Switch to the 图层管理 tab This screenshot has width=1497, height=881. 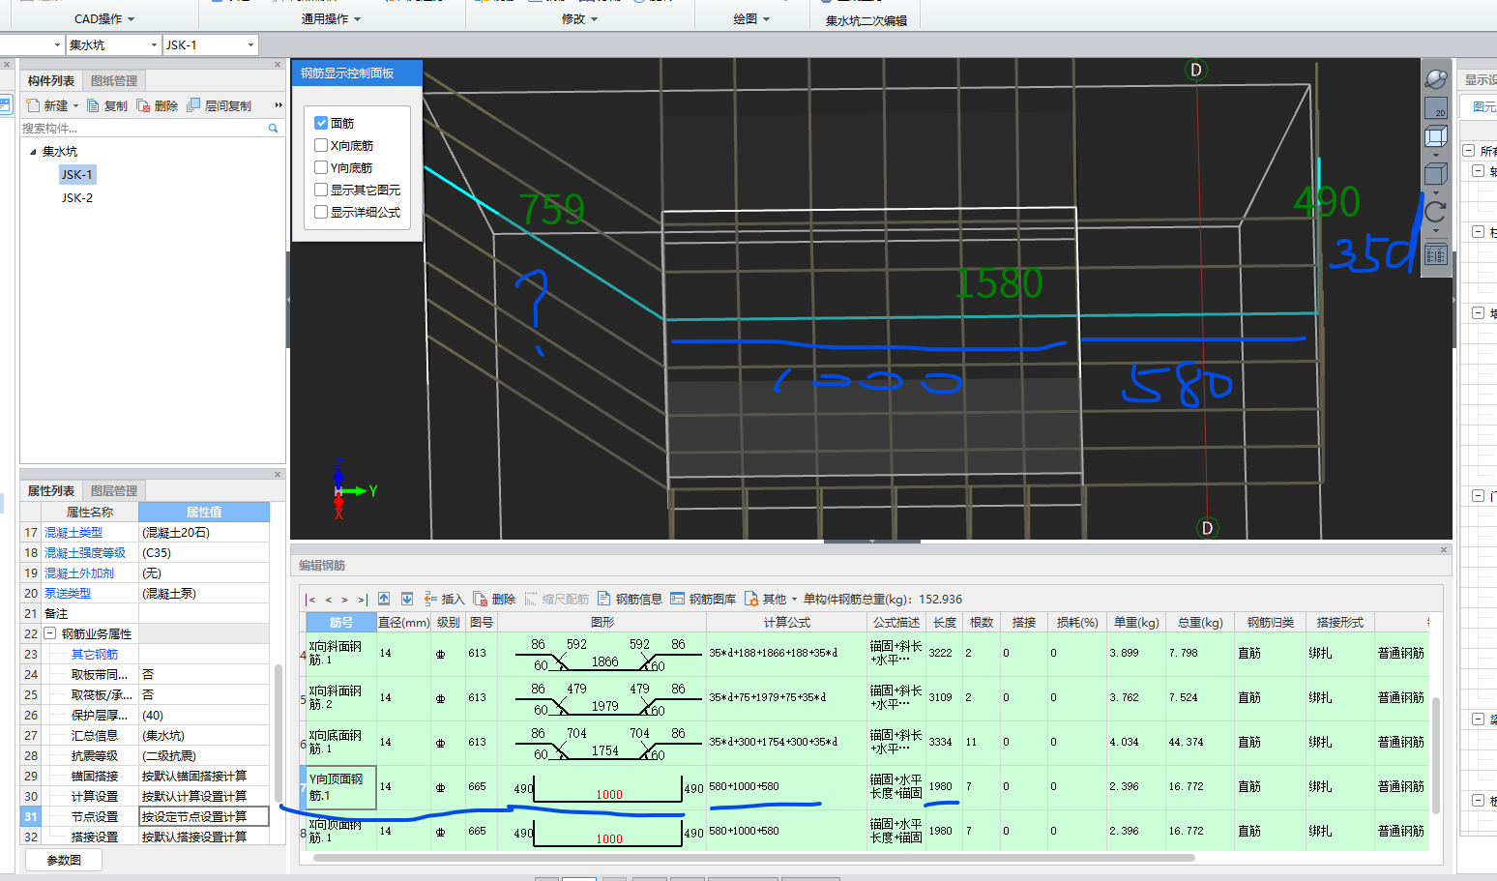[114, 490]
